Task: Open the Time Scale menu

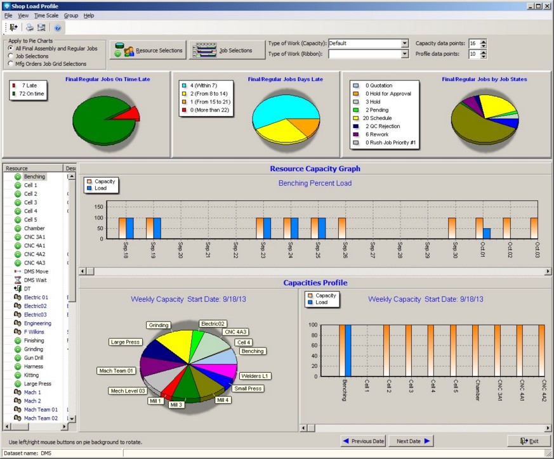Action: [46, 15]
